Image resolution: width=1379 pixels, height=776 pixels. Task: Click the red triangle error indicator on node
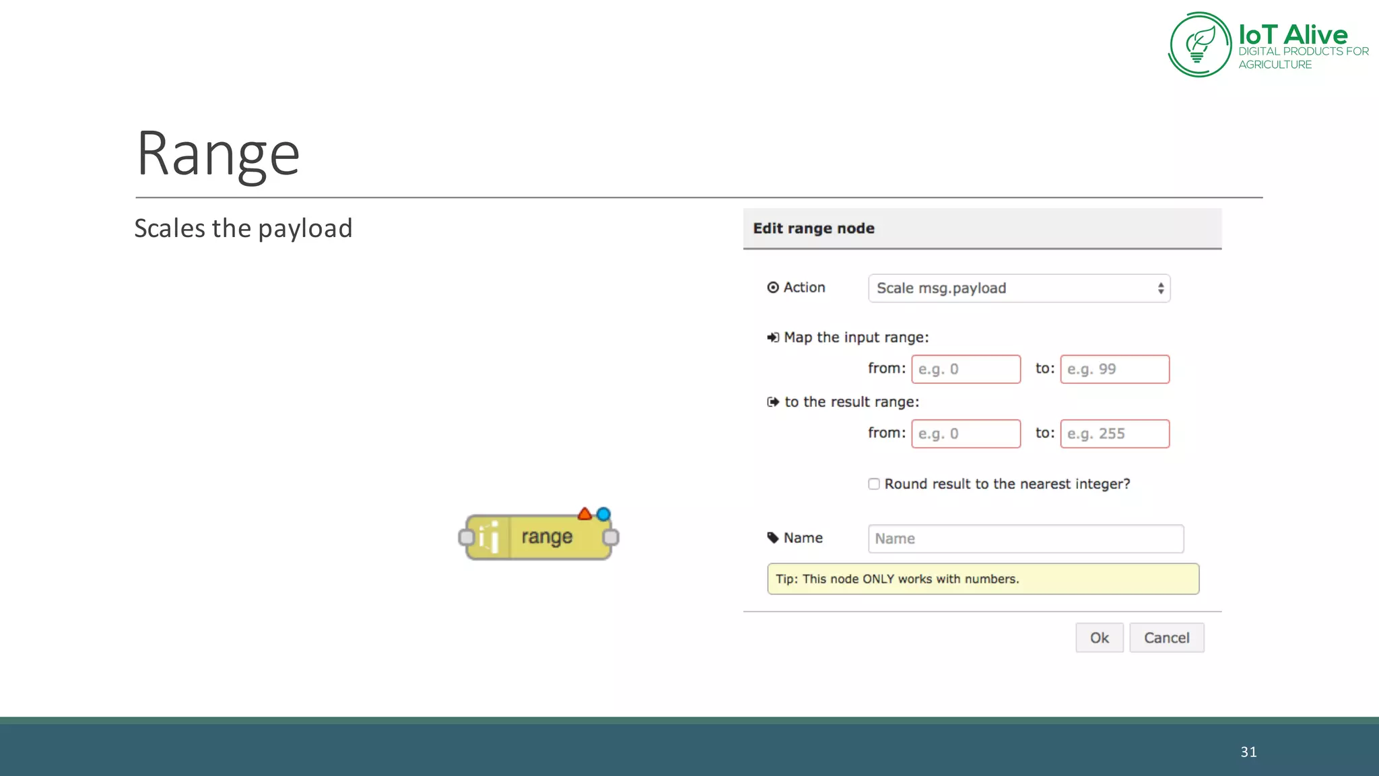[584, 515]
